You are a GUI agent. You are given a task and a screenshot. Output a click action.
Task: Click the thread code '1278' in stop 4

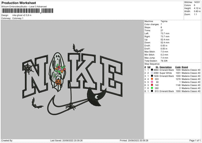point(178,79)
